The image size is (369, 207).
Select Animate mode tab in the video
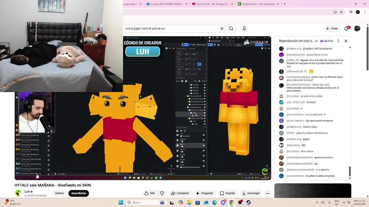[x=202, y=45]
